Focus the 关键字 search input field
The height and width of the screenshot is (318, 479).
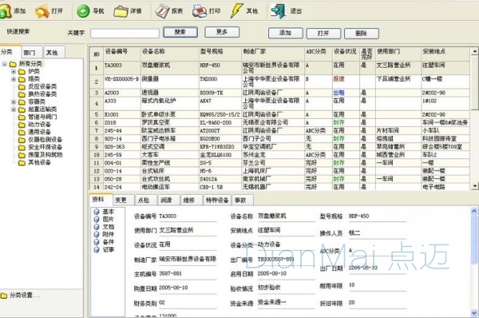125,34
